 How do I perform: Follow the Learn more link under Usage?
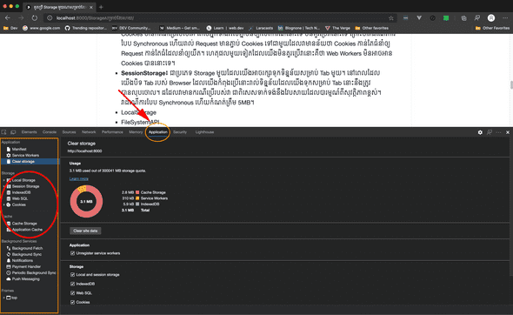point(79,178)
